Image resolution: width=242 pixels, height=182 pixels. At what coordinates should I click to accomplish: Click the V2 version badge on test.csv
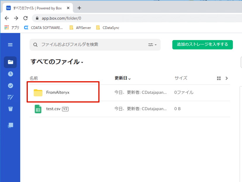pos(65,109)
